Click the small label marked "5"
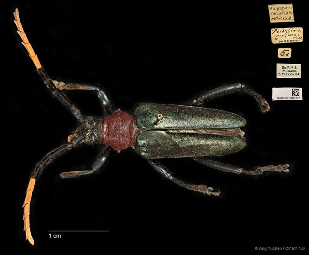The height and width of the screenshot is (255, 309). [x=284, y=53]
